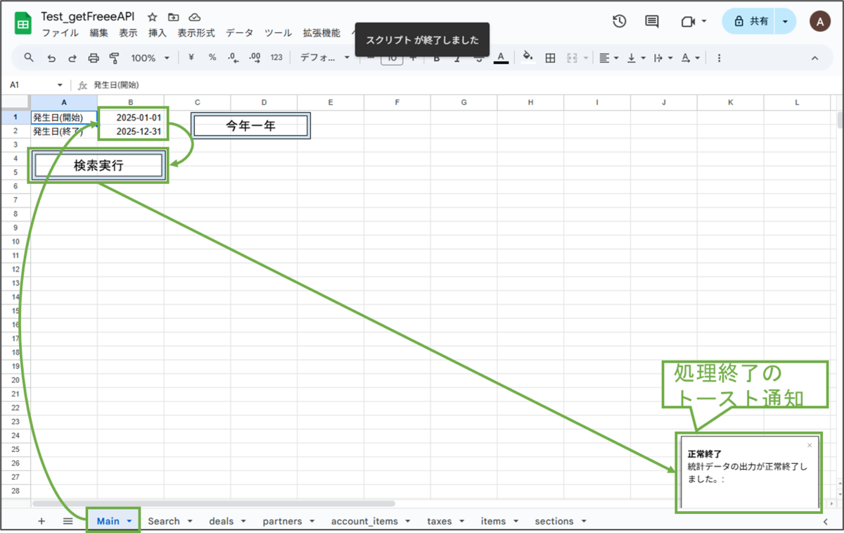Open the 挿入 menu

(x=158, y=33)
